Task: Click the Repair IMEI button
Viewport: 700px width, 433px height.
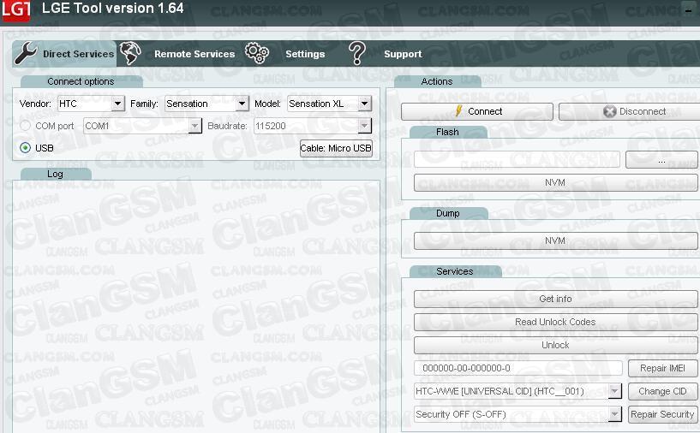Action: coord(662,368)
